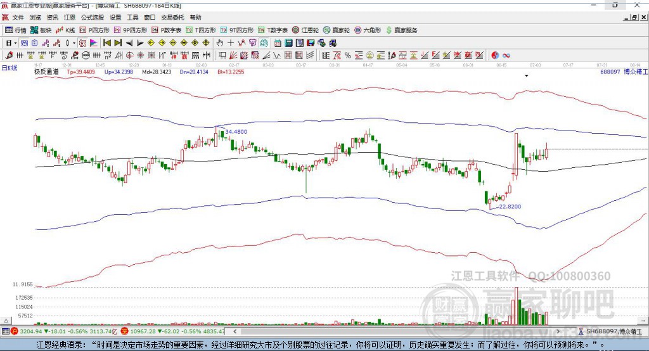Click the Up=34.2398 value
The image size is (649, 351).
(x=119, y=72)
